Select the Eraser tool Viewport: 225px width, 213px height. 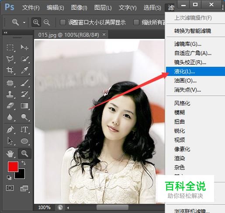tap(10, 106)
